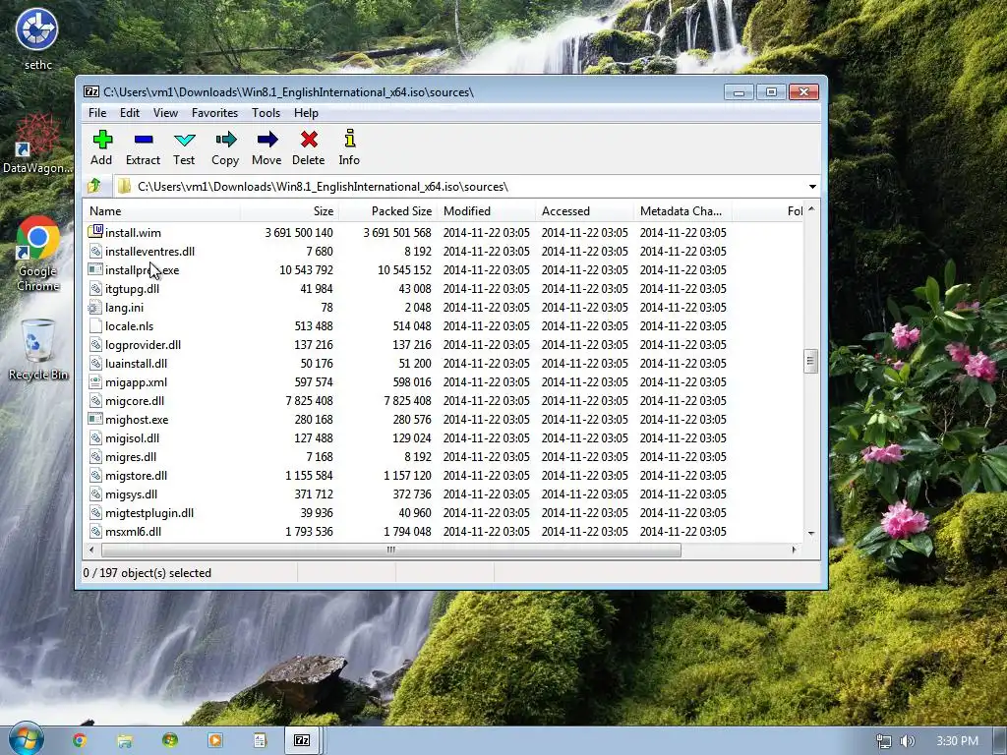The width and height of the screenshot is (1007, 755).
Task: Click the install.wim file icon
Action: (95, 232)
